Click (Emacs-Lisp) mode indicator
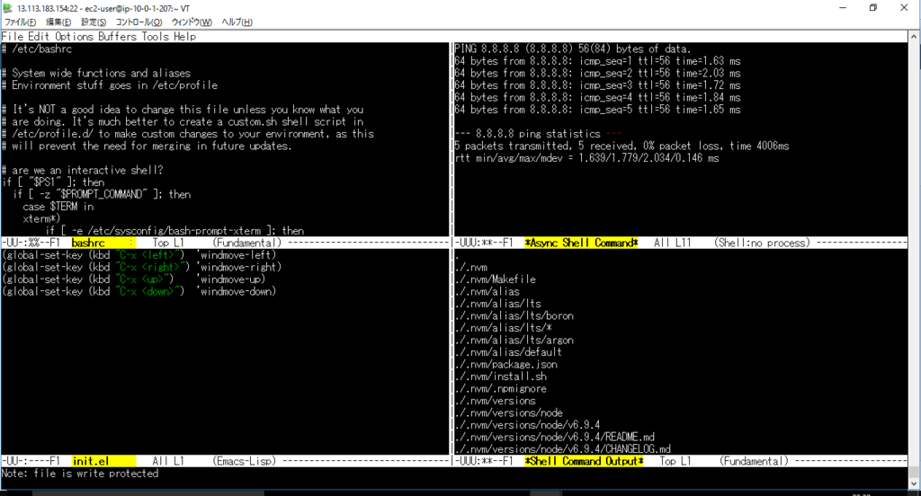This screenshot has width=921, height=496. point(244,461)
